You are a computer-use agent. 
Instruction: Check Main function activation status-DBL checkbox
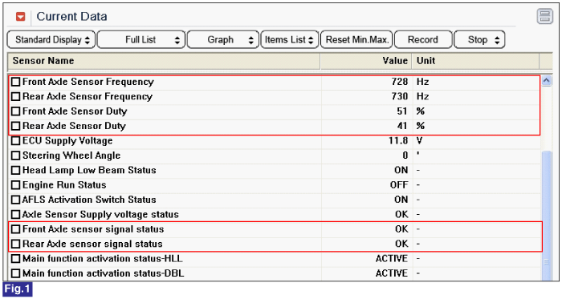click(x=15, y=273)
